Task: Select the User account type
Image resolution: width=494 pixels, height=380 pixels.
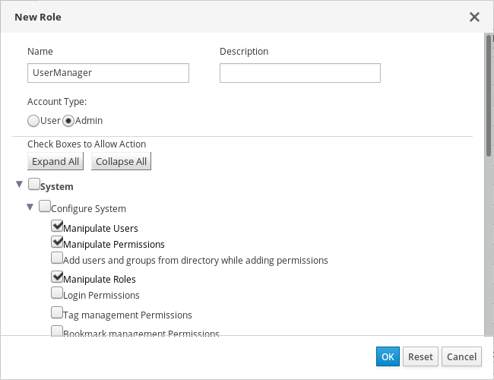Action: (33, 121)
